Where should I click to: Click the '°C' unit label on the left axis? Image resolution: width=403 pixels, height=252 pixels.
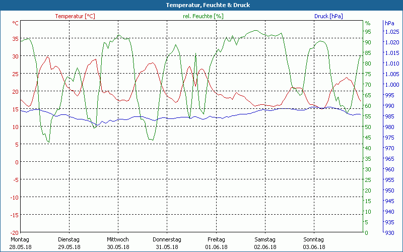coord(16,23)
